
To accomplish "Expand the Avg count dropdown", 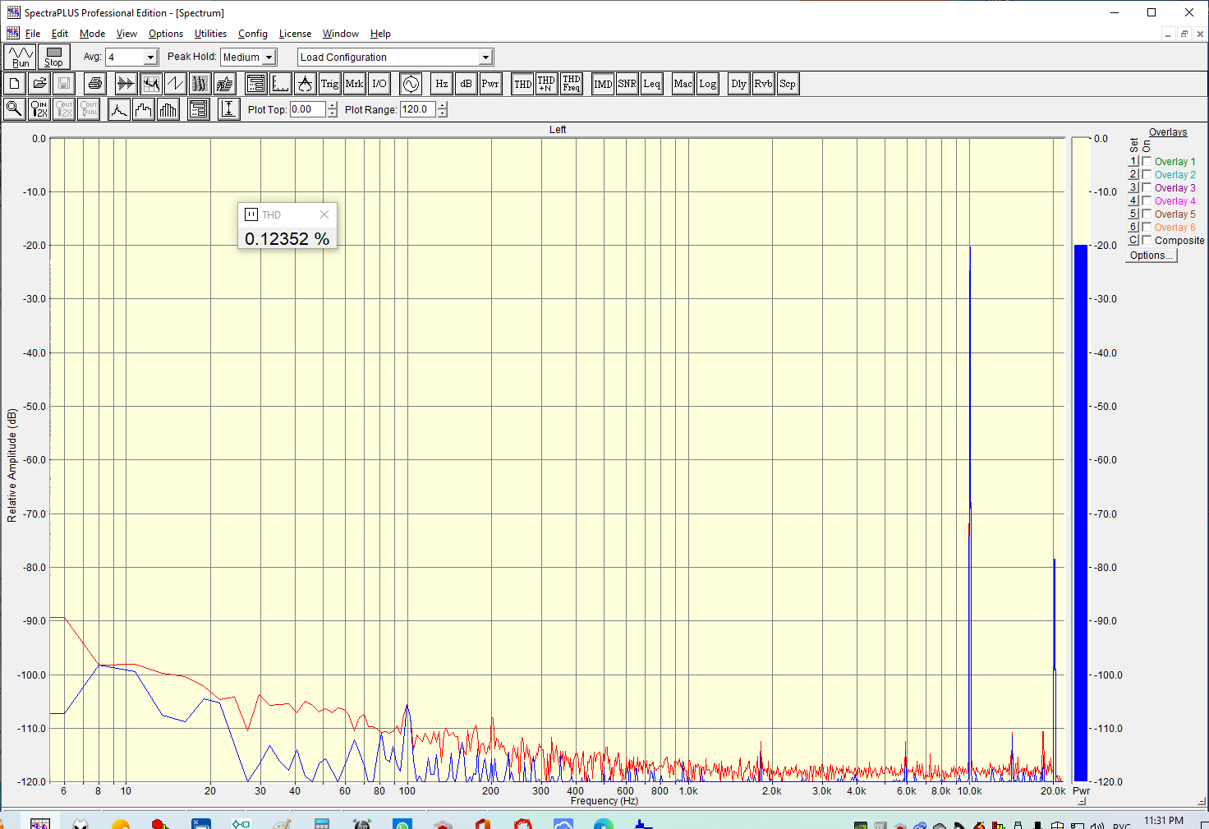I will pos(150,58).
